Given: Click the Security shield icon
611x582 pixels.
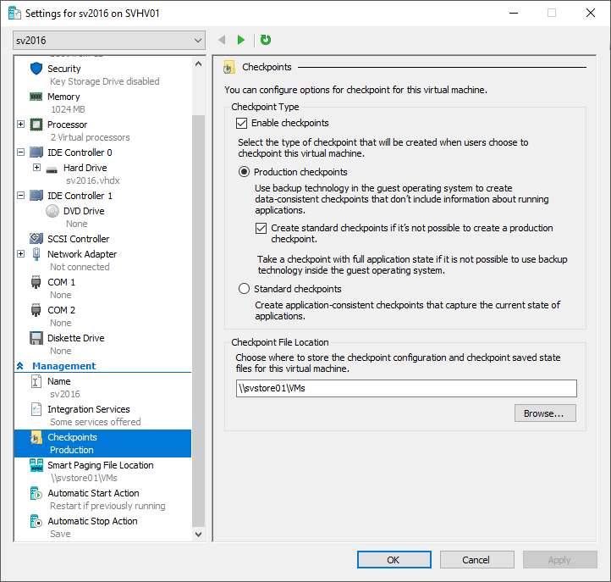Looking at the screenshot, I should pos(36,69).
